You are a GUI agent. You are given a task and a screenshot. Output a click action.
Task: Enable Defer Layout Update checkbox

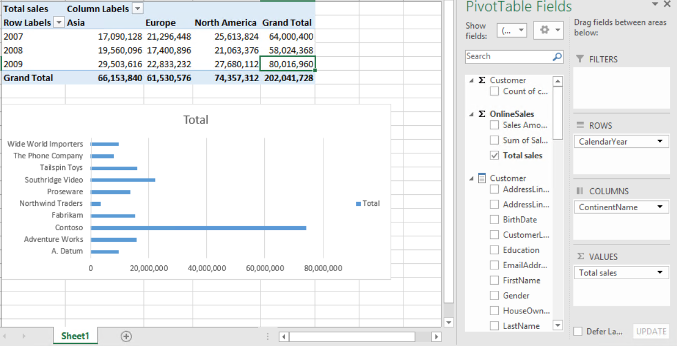pos(578,331)
